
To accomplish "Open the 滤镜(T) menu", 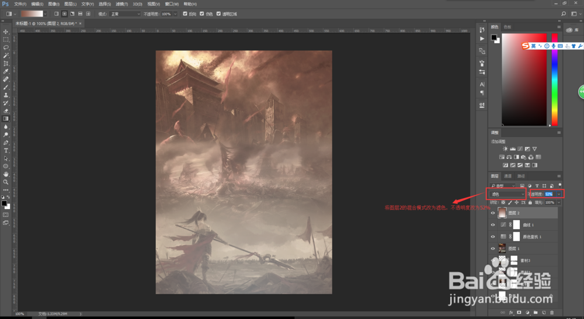I will coord(122,4).
